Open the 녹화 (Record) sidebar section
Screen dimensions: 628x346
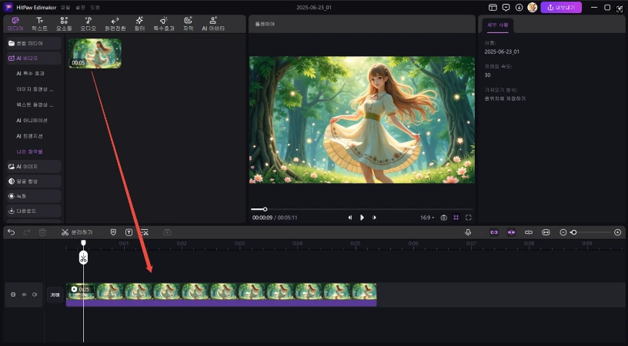[34, 196]
